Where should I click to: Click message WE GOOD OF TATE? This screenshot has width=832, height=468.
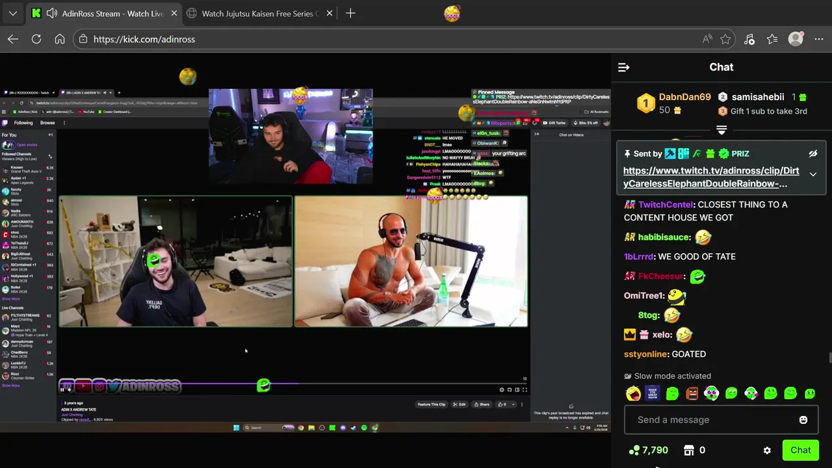pos(697,257)
